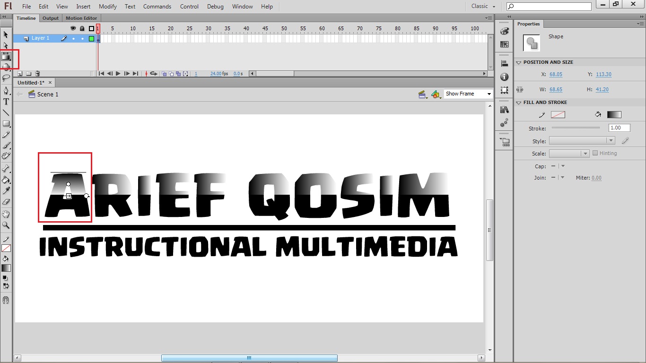The height and width of the screenshot is (363, 646).
Task: Toggle visibility dot for Layer 1
Action: pyautogui.click(x=73, y=38)
